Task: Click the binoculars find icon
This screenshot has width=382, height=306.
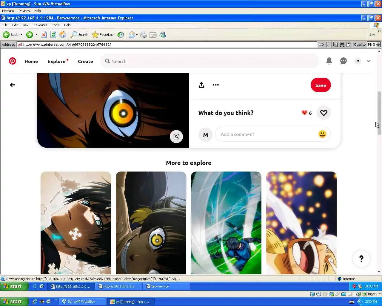Action: (342, 45)
